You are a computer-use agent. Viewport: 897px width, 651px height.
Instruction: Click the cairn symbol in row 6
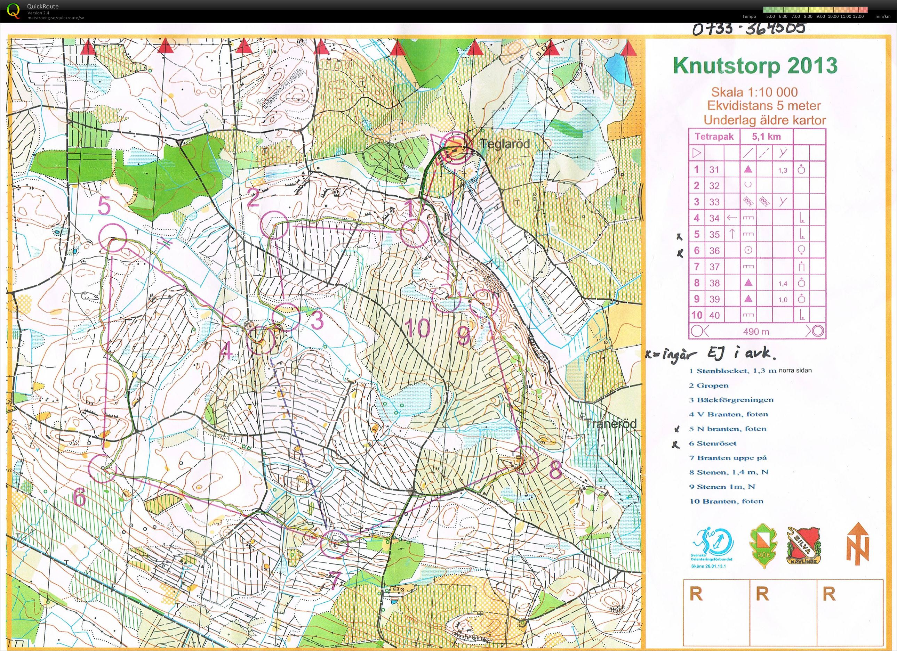[748, 250]
